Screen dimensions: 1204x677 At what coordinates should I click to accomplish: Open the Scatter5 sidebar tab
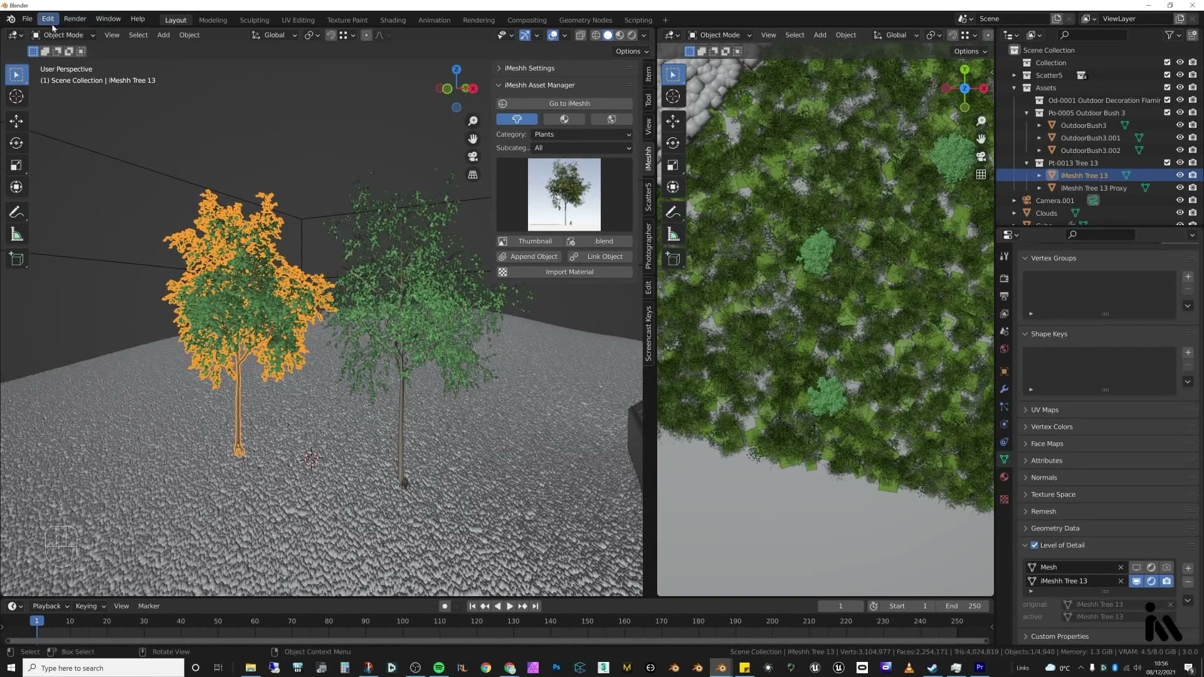[648, 197]
